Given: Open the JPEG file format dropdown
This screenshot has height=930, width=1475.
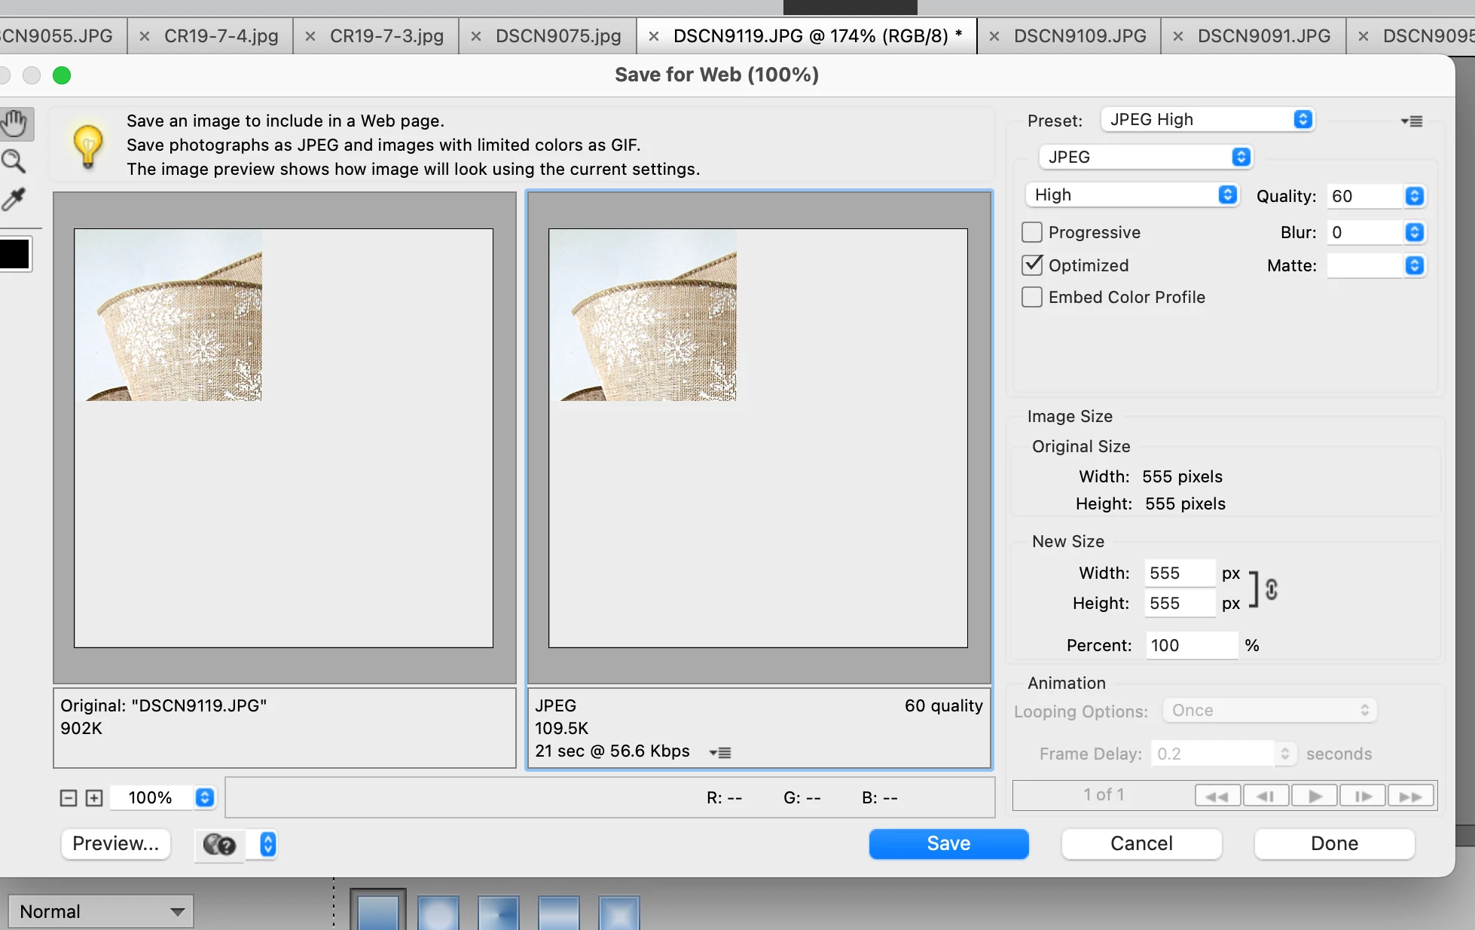Looking at the screenshot, I should (1145, 157).
